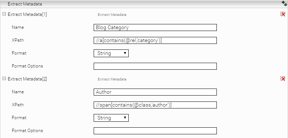This screenshot has height=138, width=288.
Task: Select the Extract Metadata[2] tree label
Action: [x=27, y=79]
